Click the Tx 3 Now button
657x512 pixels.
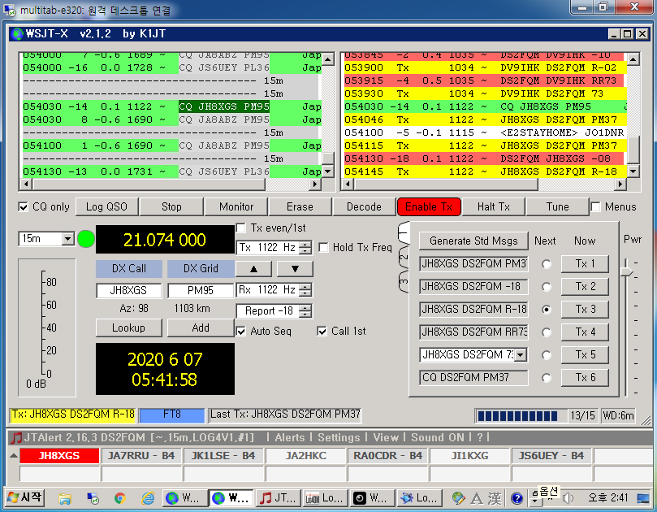[585, 310]
